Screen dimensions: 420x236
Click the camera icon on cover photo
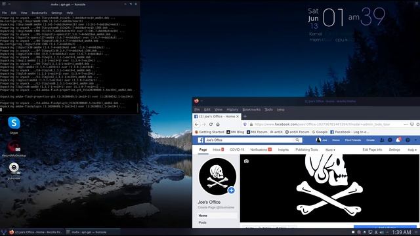coord(246,161)
